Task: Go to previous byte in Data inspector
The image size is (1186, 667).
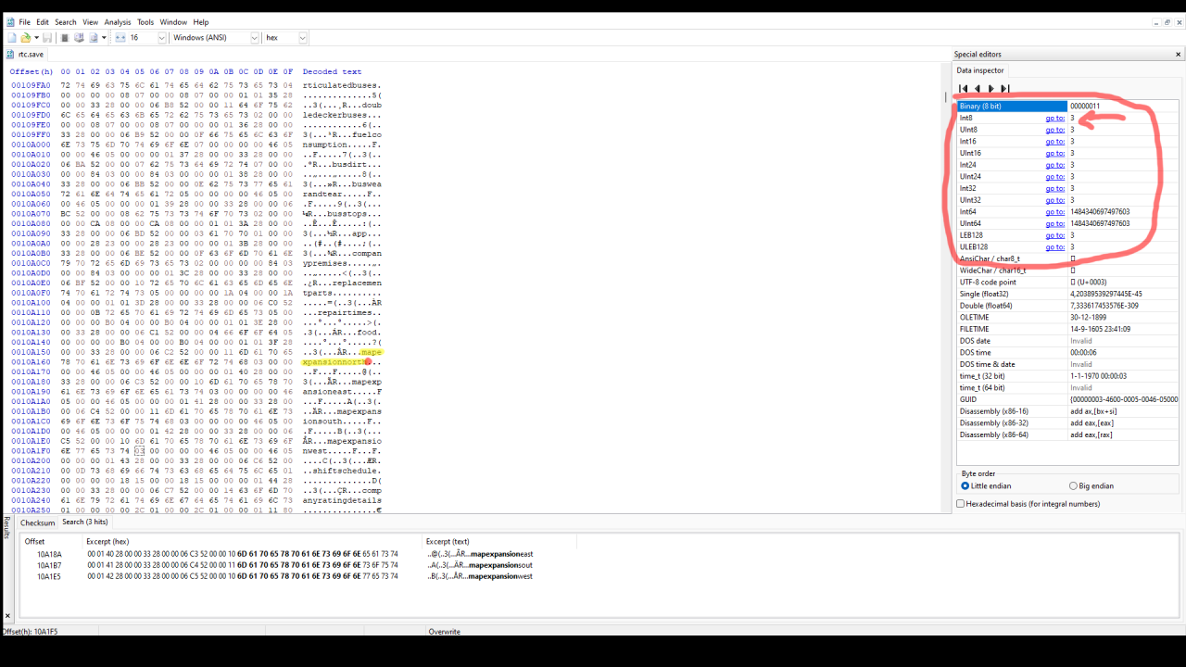Action: pos(978,89)
